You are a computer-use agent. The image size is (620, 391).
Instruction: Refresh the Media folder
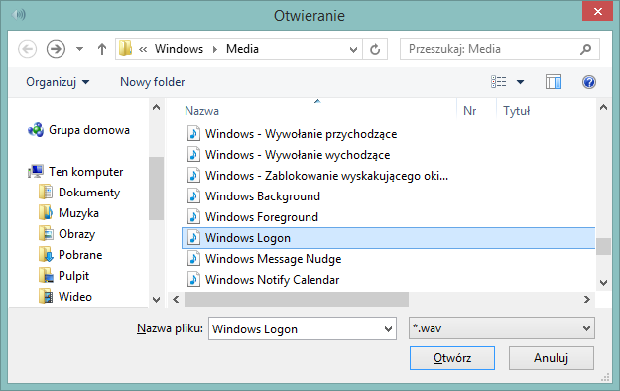coord(375,49)
